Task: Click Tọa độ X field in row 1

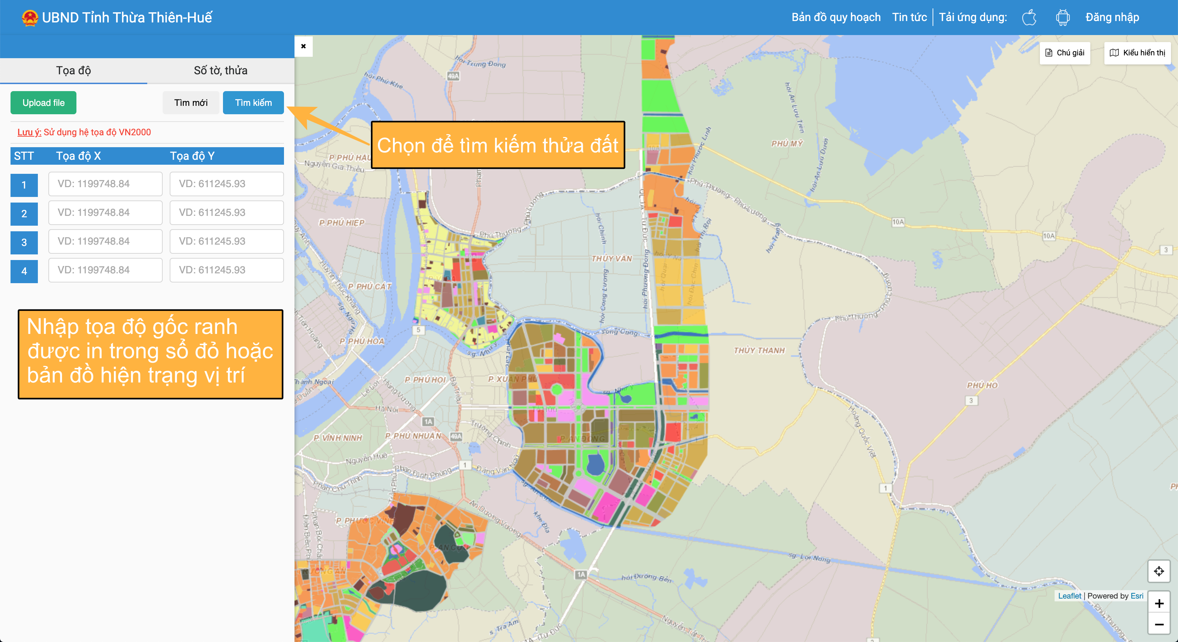Action: 105,184
